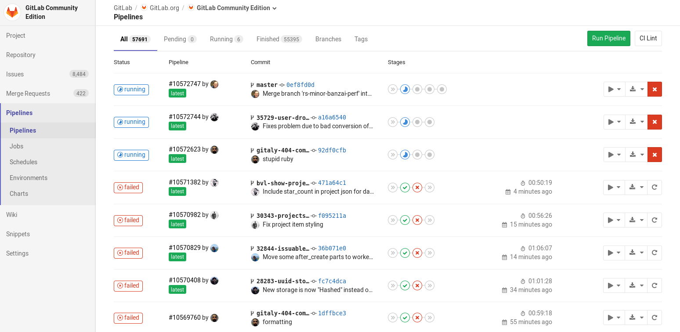
Task: Click author avatar of pipeline #10570829
Action: (214, 248)
